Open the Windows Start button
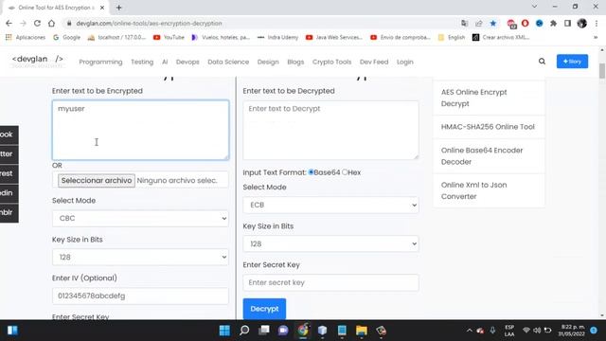This screenshot has width=606, height=341. pos(224,331)
